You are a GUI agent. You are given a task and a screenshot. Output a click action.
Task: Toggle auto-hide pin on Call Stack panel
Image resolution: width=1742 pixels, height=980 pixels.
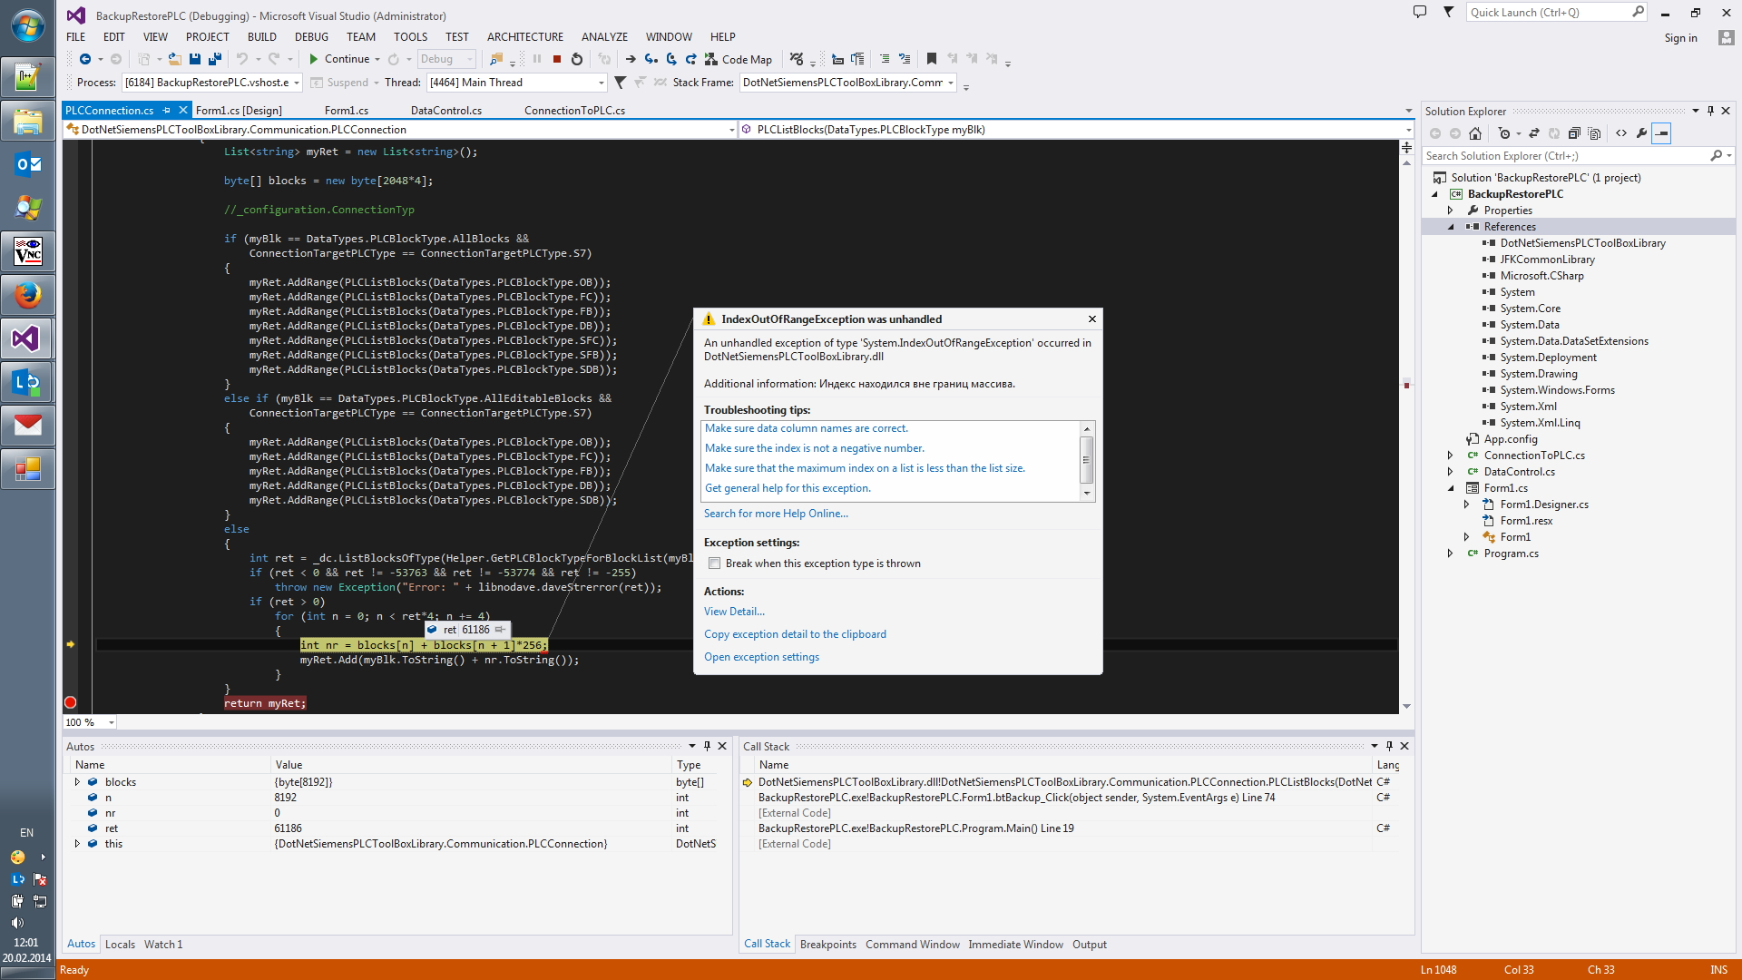point(1389,746)
